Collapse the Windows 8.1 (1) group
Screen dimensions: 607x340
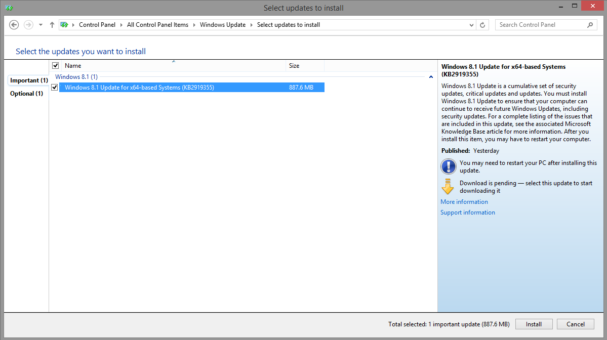pos(431,77)
